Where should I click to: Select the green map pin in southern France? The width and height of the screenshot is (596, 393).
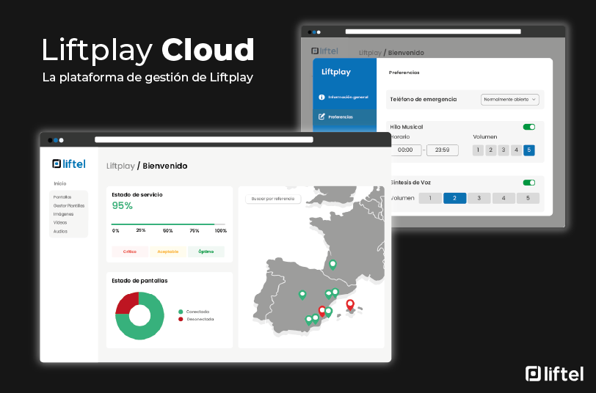332,264
